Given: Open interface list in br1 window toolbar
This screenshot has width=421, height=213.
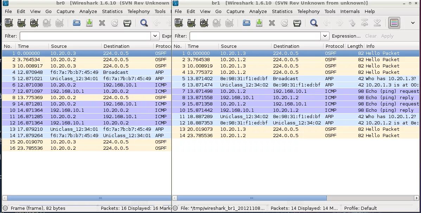Looking at the screenshot, I should pos(179,23).
